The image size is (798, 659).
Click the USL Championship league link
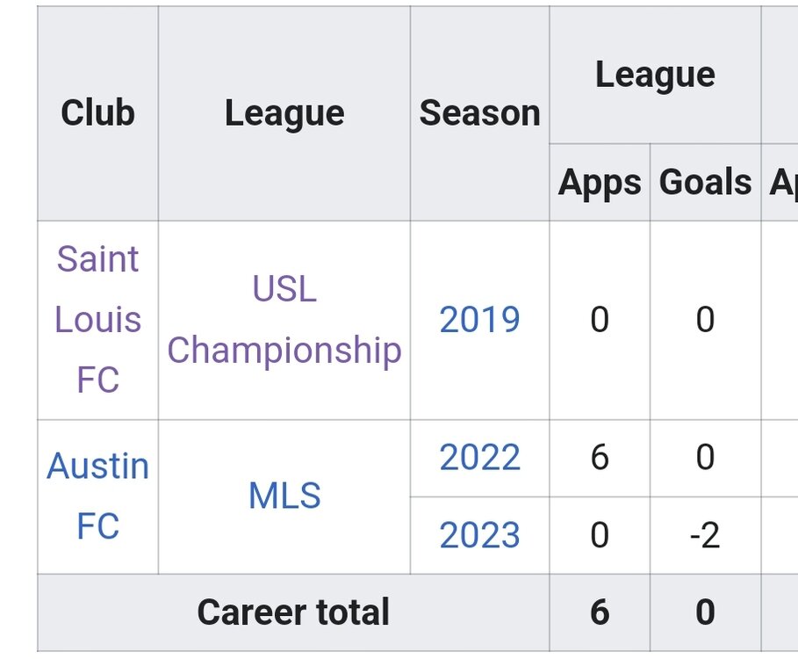click(x=284, y=319)
